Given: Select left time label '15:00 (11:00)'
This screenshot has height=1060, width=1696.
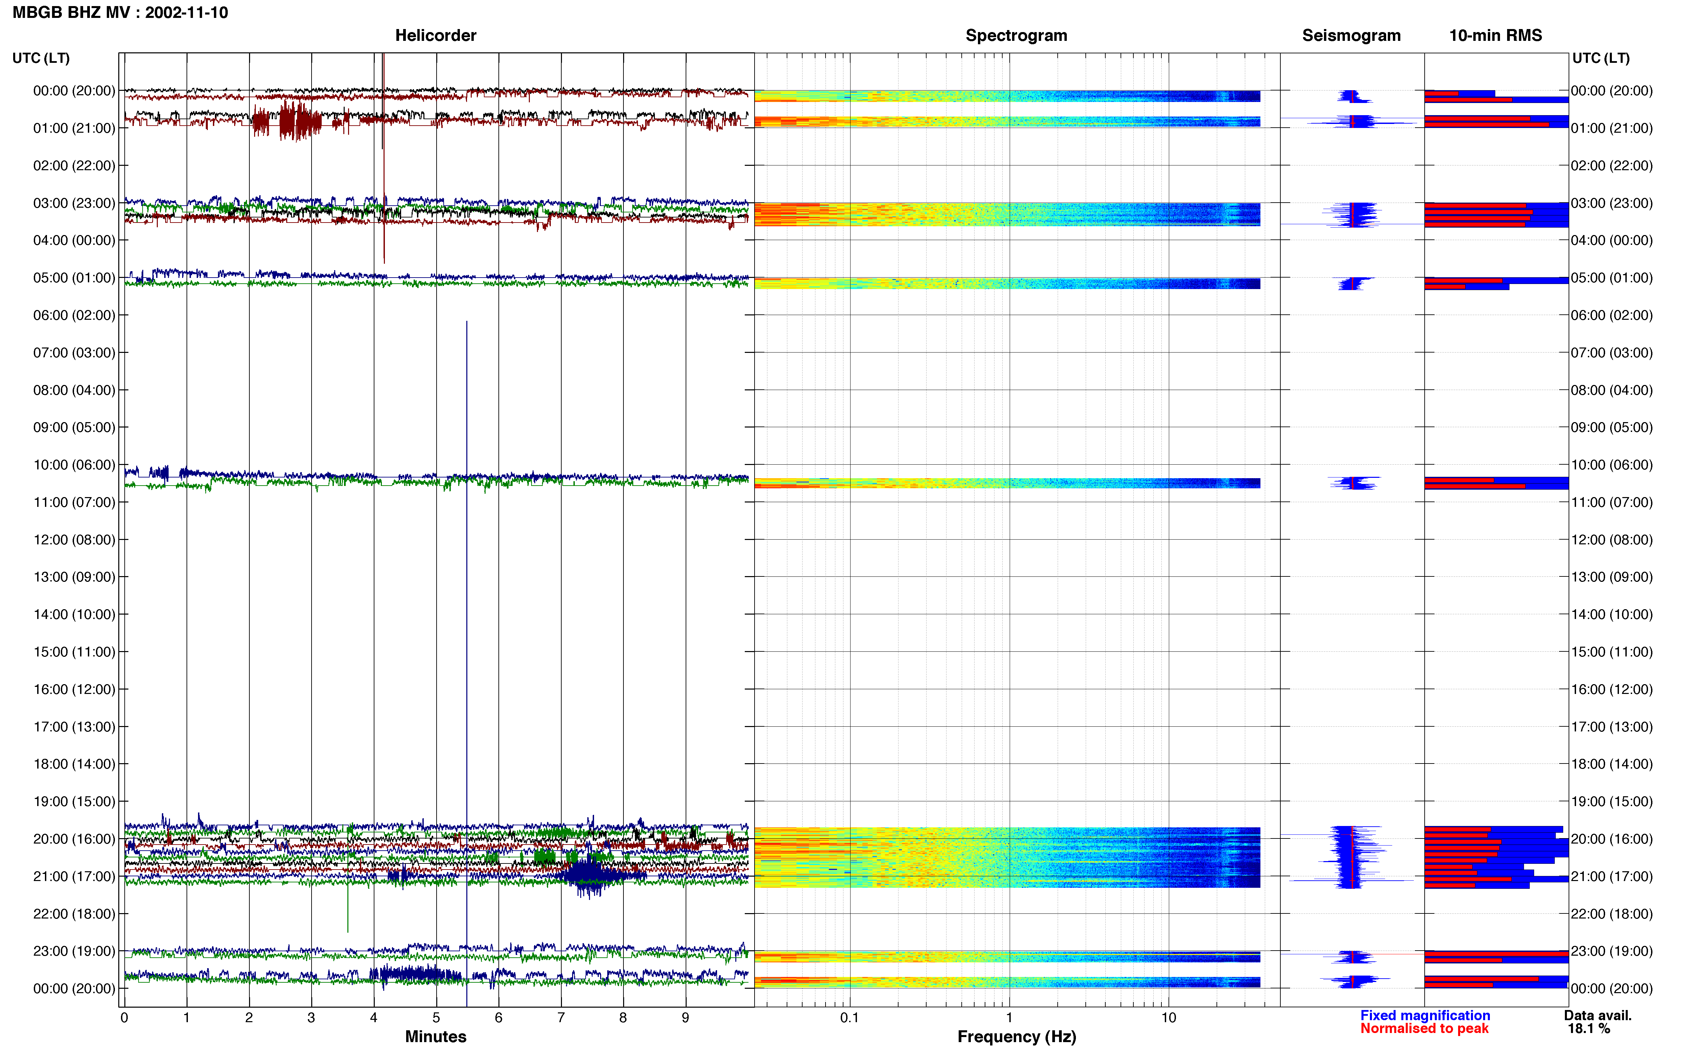Looking at the screenshot, I should pyautogui.click(x=74, y=652).
